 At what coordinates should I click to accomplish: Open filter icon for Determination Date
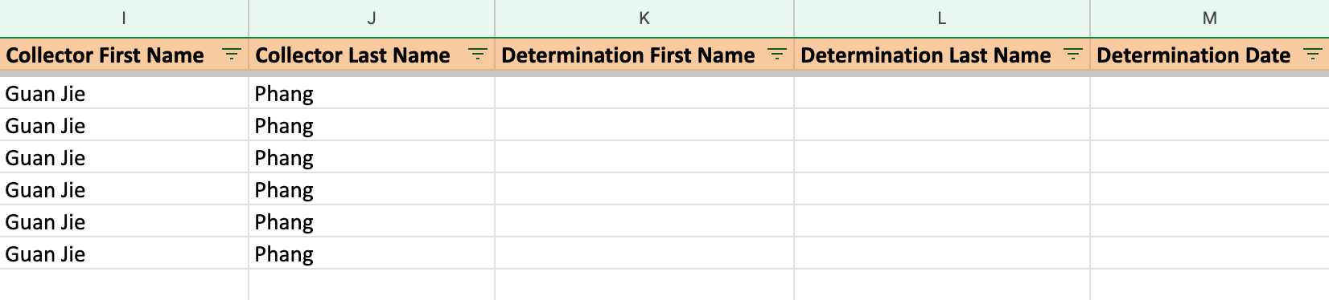1312,55
